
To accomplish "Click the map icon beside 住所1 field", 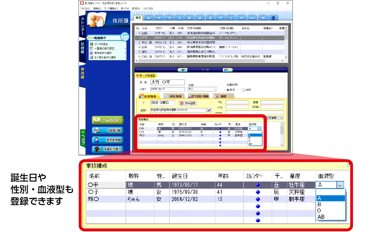I will pos(209,110).
